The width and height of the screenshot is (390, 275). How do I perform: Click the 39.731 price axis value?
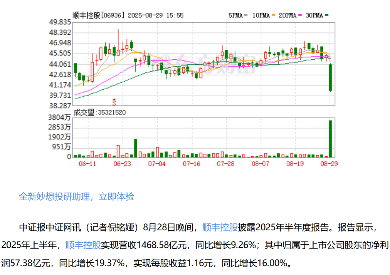(x=60, y=96)
